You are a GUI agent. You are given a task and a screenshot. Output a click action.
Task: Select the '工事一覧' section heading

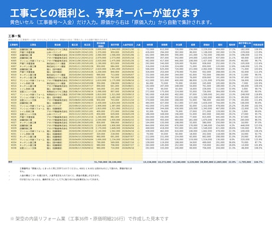pos(14,36)
